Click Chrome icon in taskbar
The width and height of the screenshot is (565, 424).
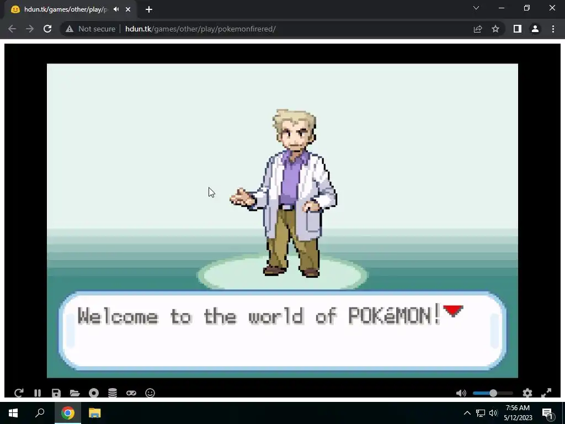pos(68,413)
